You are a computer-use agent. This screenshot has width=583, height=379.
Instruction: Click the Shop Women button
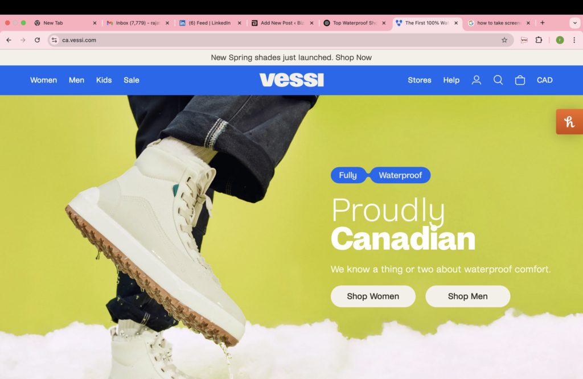[373, 296]
